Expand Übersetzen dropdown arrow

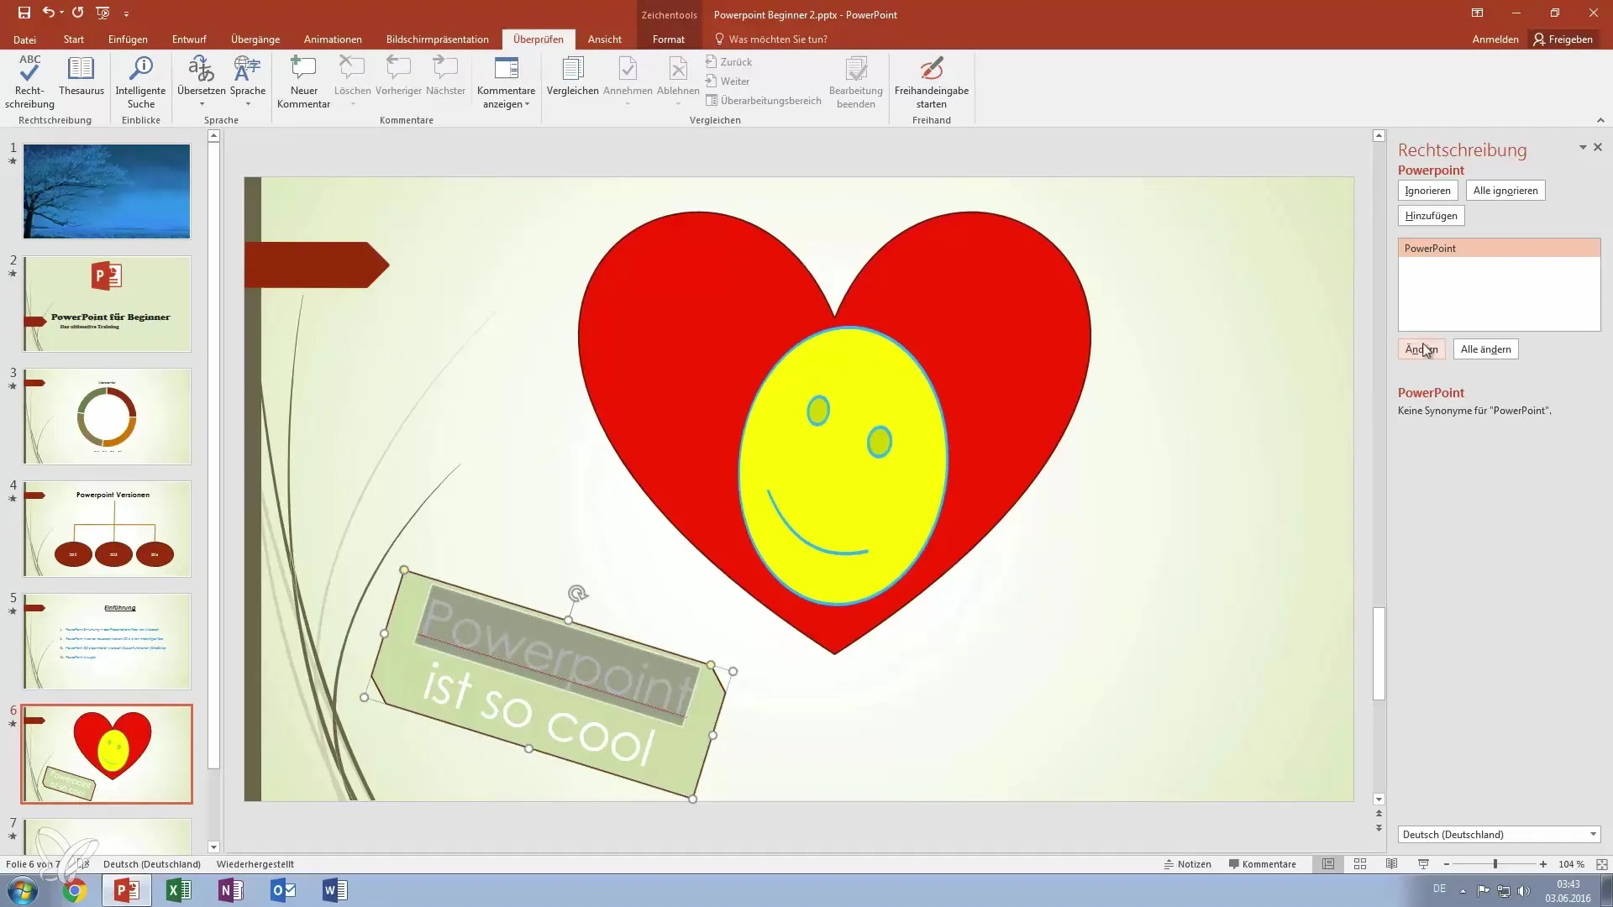pos(202,104)
